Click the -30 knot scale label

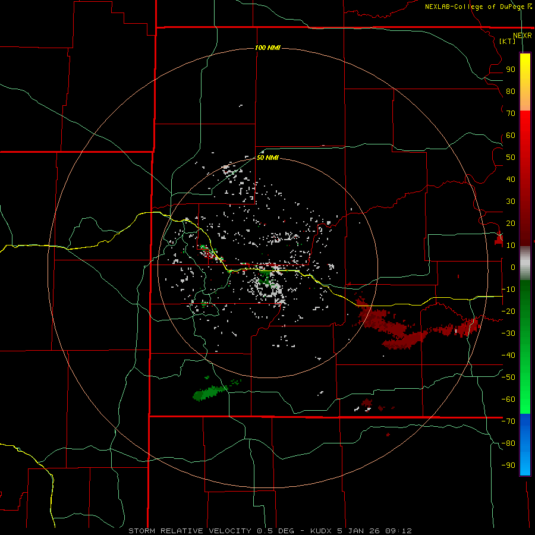pyautogui.click(x=508, y=333)
